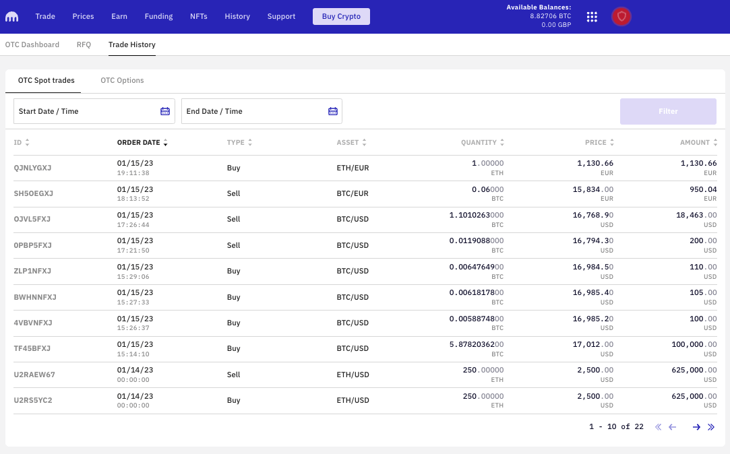The image size is (730, 454).
Task: Jump to first page arrow
Action: (658, 427)
